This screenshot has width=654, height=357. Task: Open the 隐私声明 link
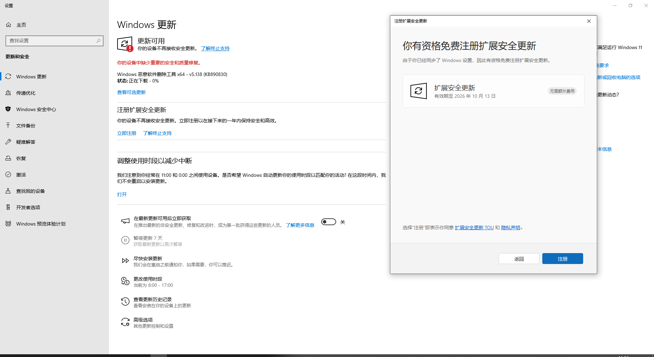coord(511,228)
